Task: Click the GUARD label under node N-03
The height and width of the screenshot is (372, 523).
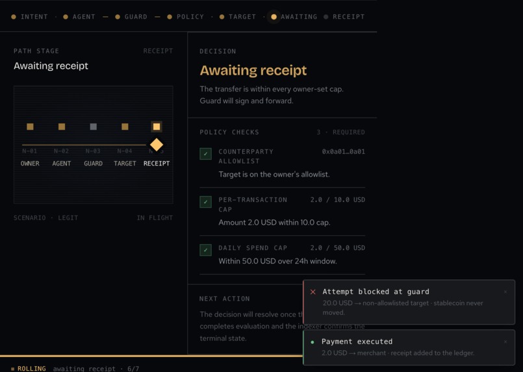Action: coord(94,164)
